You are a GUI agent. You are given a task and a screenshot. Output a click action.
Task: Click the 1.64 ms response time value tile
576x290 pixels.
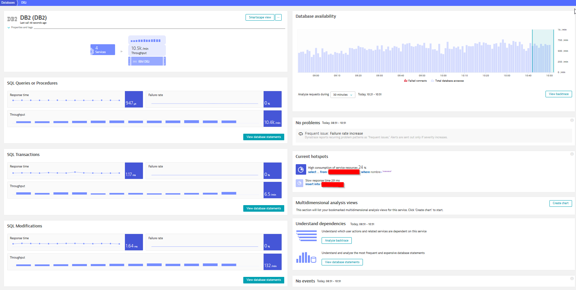coord(134,242)
